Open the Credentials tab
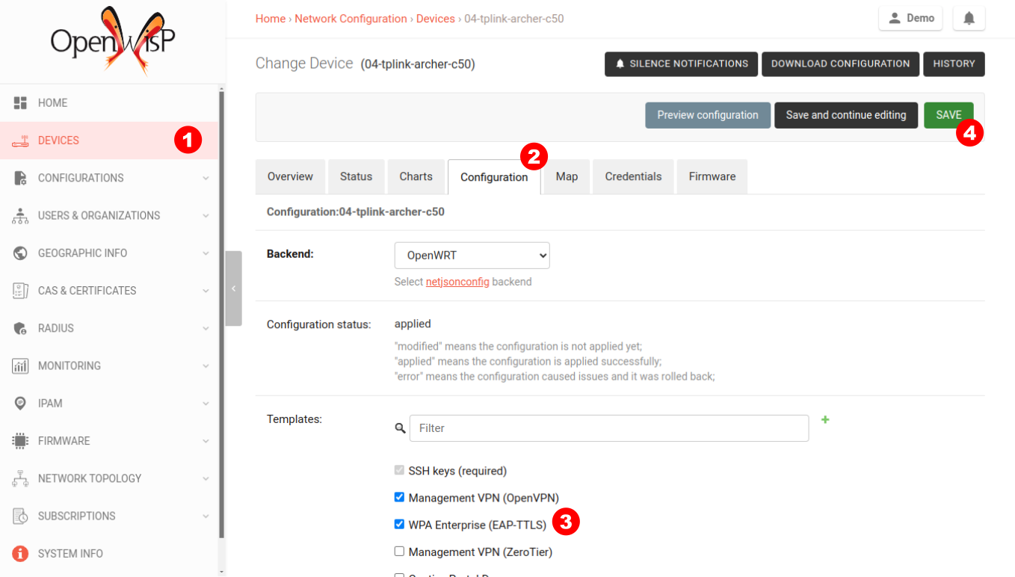Screen dimensions: 1015x577 point(633,176)
